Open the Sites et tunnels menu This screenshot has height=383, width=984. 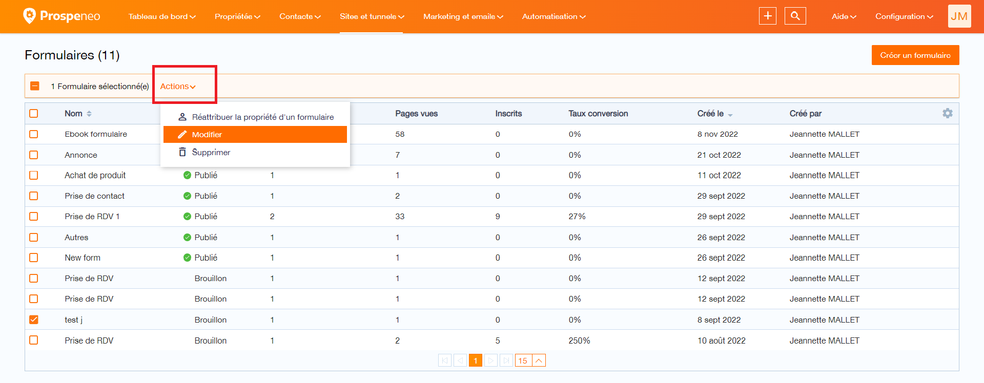coord(372,16)
